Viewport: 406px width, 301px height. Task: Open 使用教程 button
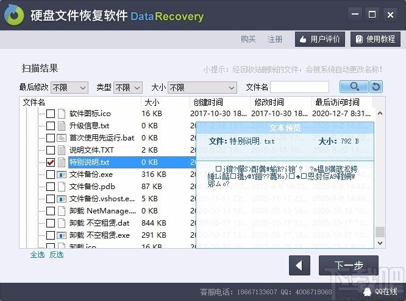(376, 40)
